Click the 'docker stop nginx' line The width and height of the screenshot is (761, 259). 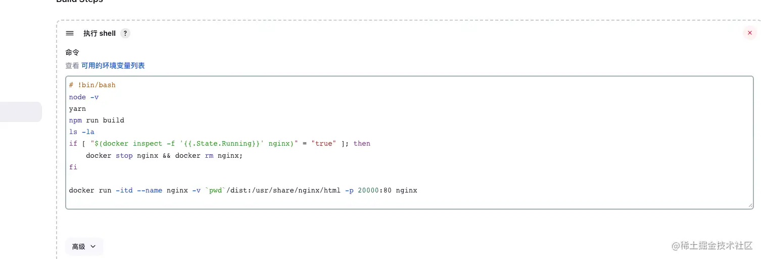pyautogui.click(x=164, y=155)
